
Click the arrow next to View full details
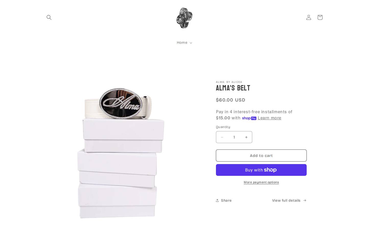(x=305, y=200)
